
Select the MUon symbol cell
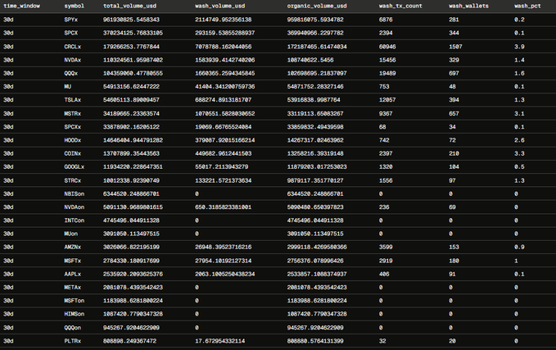[x=71, y=234]
